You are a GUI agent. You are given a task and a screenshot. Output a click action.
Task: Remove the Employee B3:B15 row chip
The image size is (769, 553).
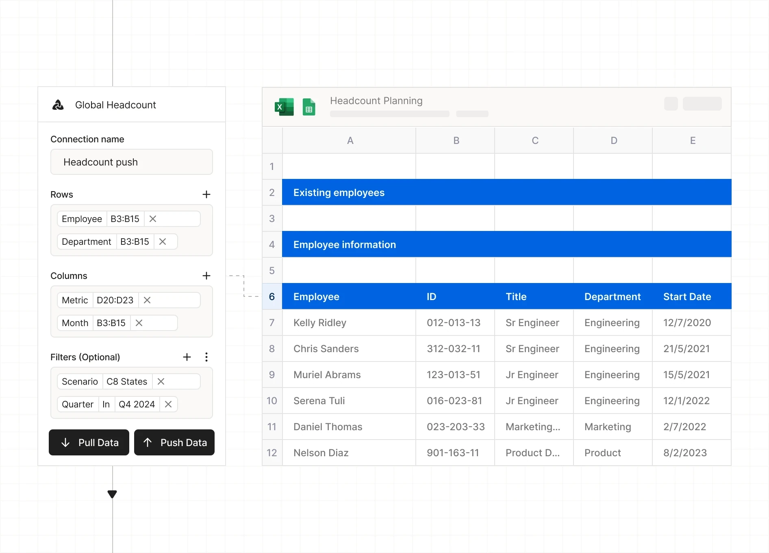[153, 219]
